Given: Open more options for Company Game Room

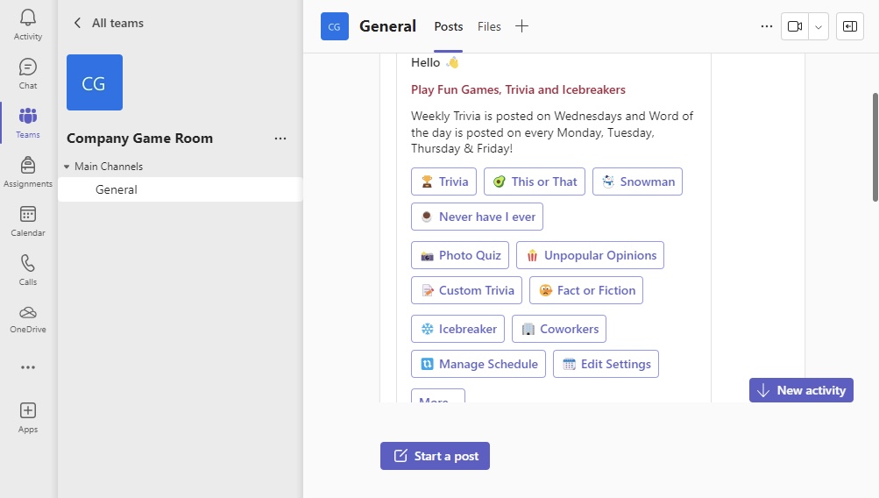Looking at the screenshot, I should tap(280, 139).
